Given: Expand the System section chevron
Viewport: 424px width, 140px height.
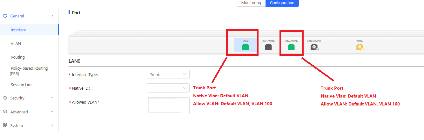Looking at the screenshot, I should click(x=52, y=125).
